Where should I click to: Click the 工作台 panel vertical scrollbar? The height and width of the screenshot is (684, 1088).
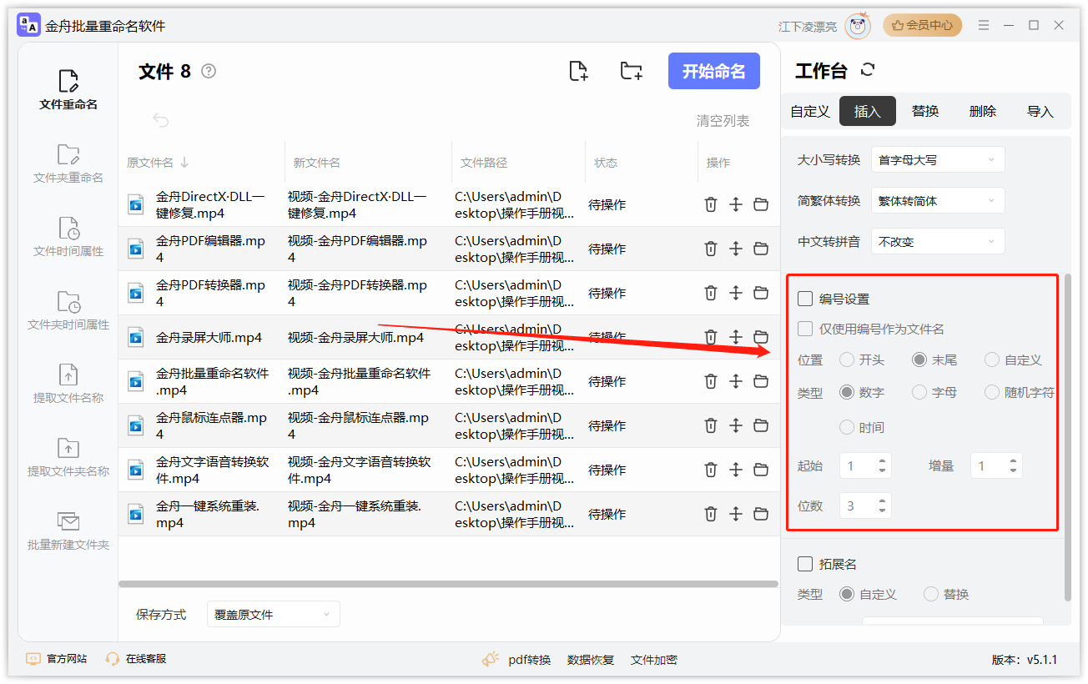point(1068,437)
